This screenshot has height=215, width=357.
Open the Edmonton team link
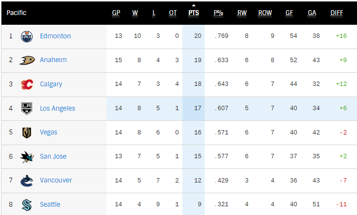pyautogui.click(x=55, y=36)
